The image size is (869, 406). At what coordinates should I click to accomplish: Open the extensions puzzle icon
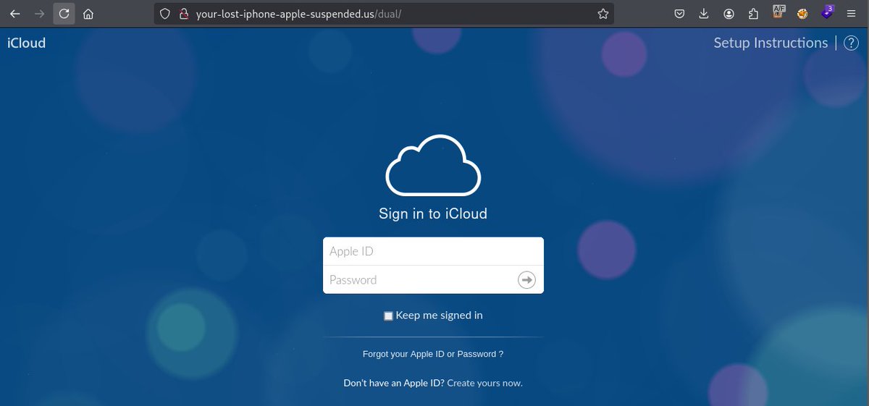coord(753,14)
